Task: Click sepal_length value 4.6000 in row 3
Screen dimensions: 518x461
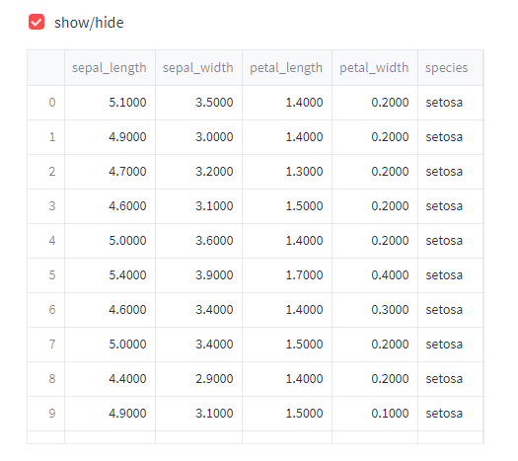Action: (127, 206)
